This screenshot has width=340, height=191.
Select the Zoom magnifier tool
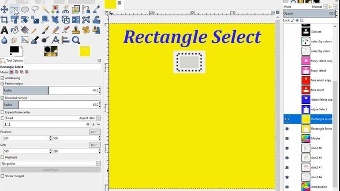[76, 40]
